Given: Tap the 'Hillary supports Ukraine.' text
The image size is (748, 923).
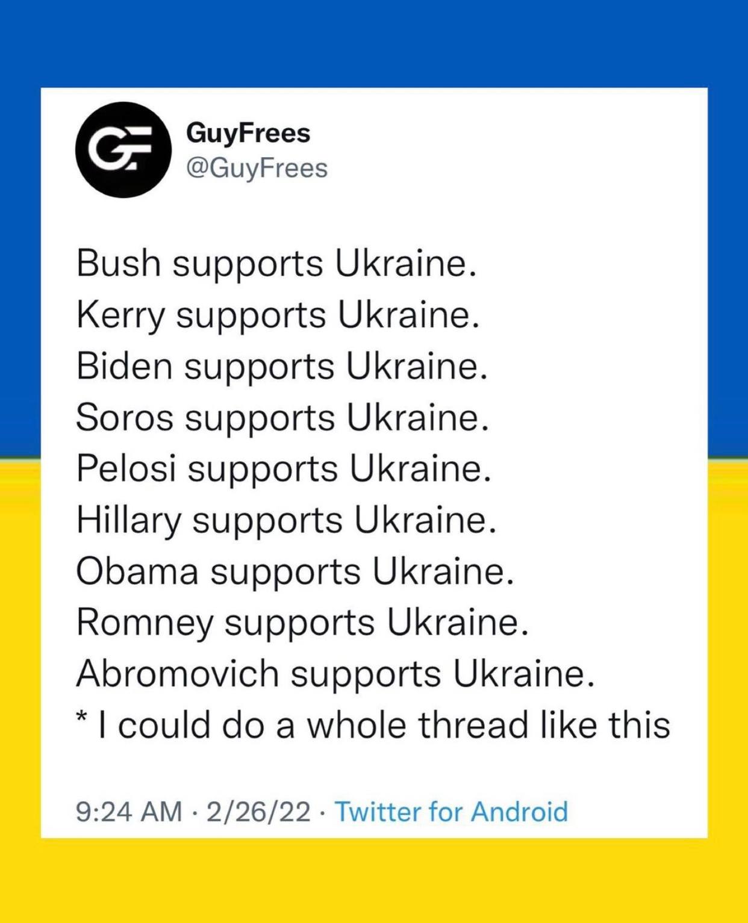Looking at the screenshot, I should [286, 520].
